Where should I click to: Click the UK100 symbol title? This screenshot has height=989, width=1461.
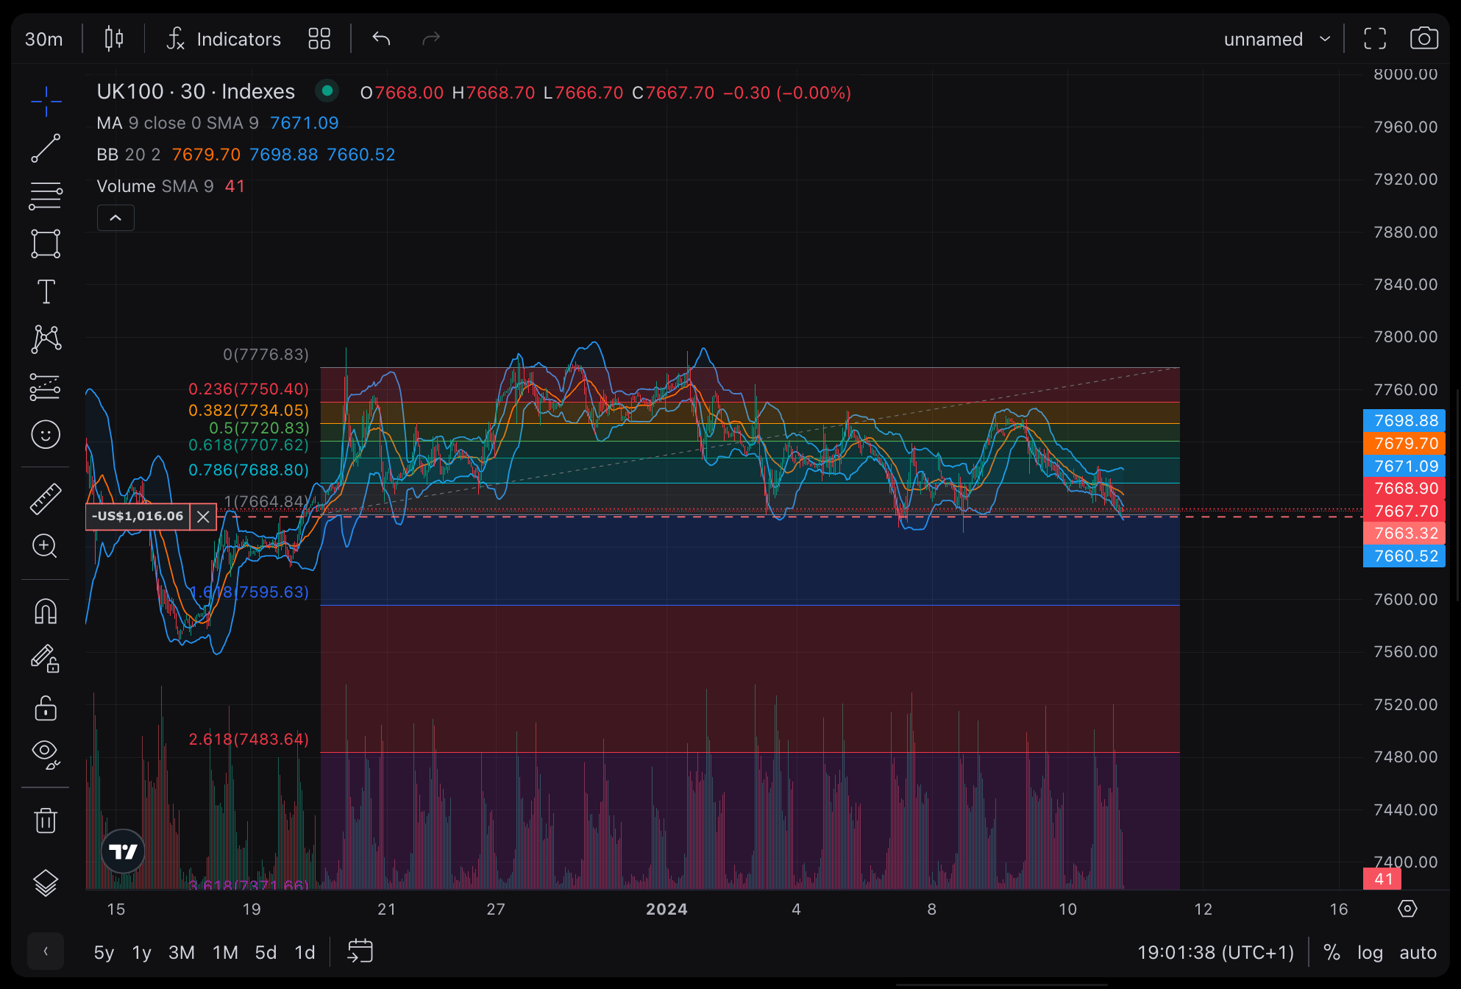(x=196, y=91)
